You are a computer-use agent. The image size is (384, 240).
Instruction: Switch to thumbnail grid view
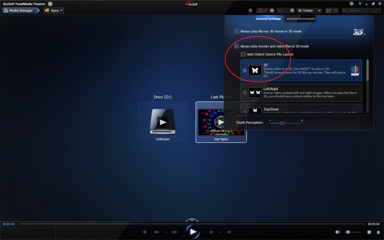click(329, 10)
